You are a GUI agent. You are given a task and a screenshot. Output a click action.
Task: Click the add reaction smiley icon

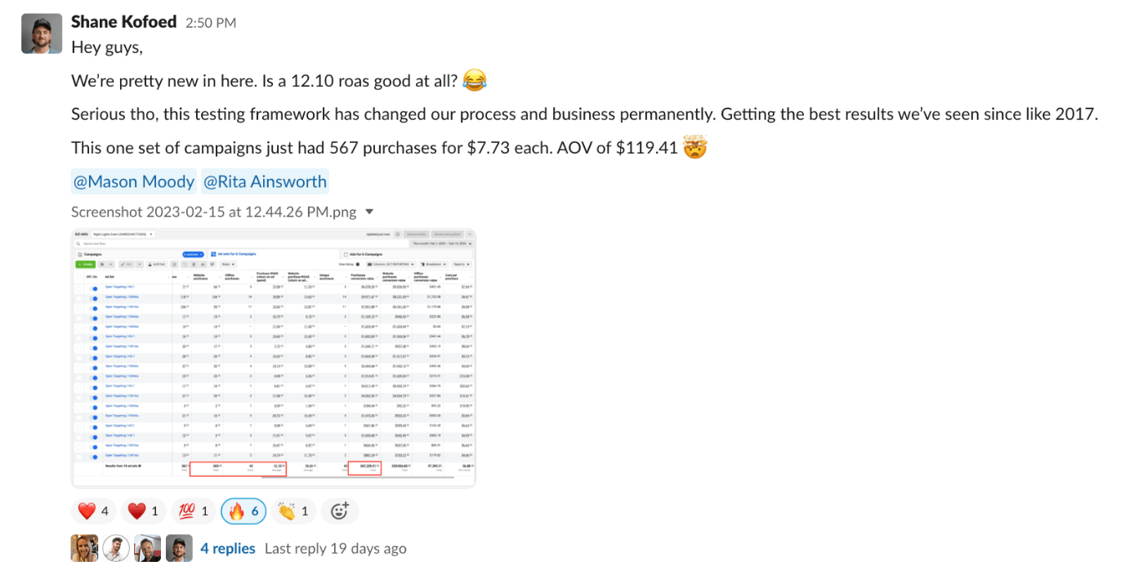coord(340,511)
